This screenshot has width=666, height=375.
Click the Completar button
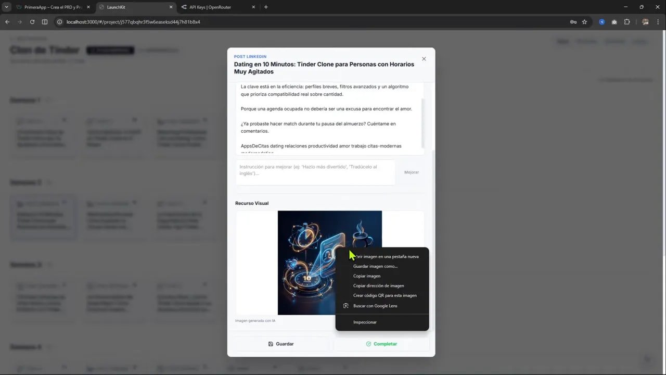[381, 344]
